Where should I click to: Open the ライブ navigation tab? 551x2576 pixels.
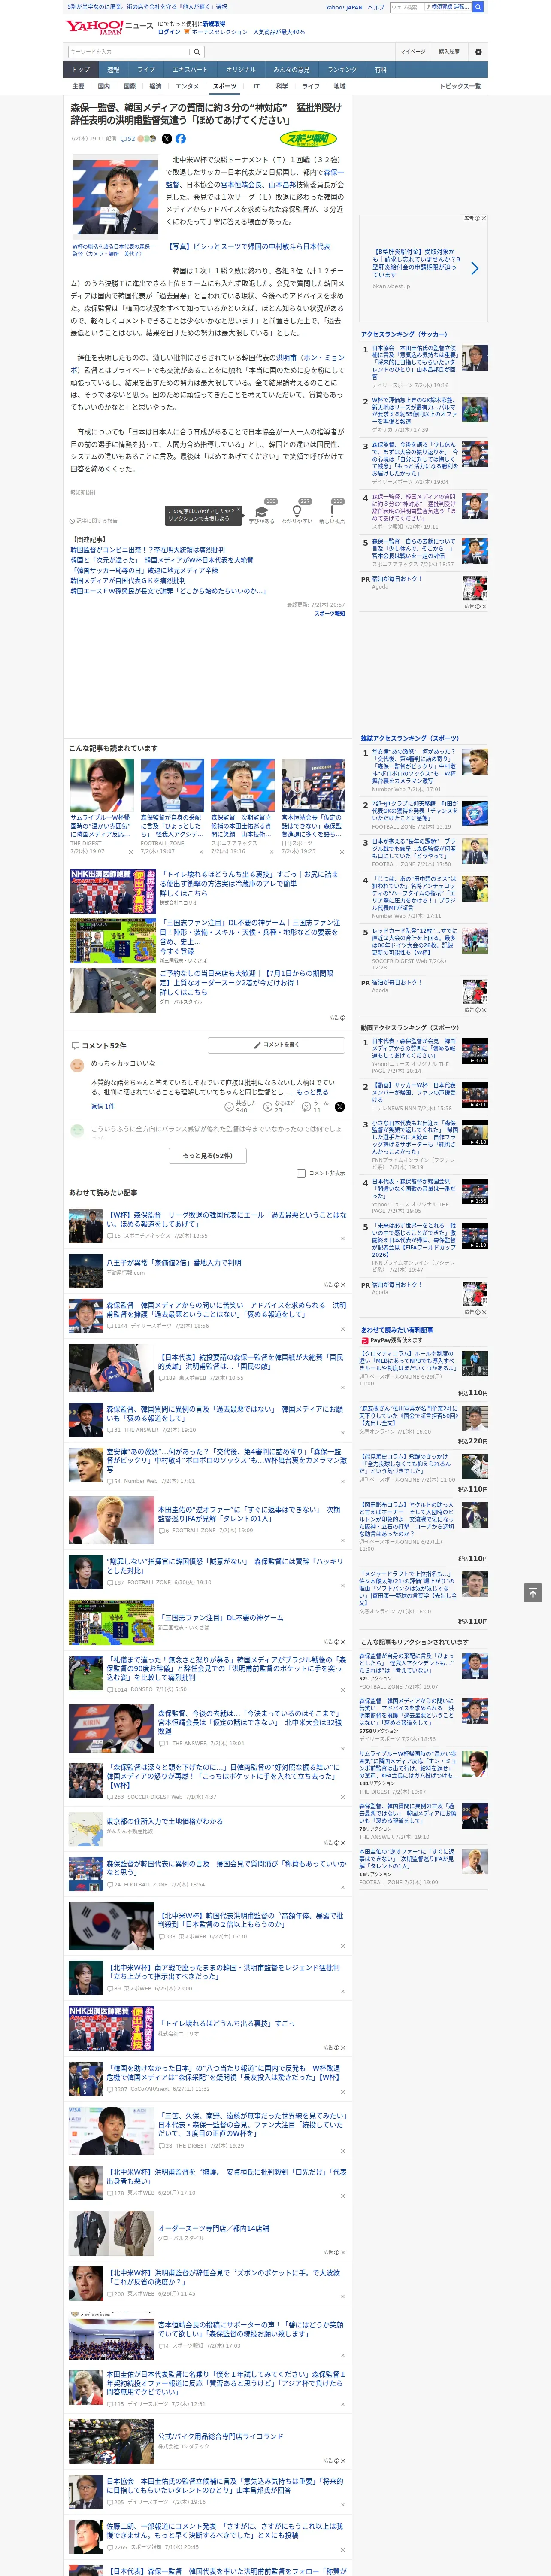pyautogui.click(x=146, y=70)
